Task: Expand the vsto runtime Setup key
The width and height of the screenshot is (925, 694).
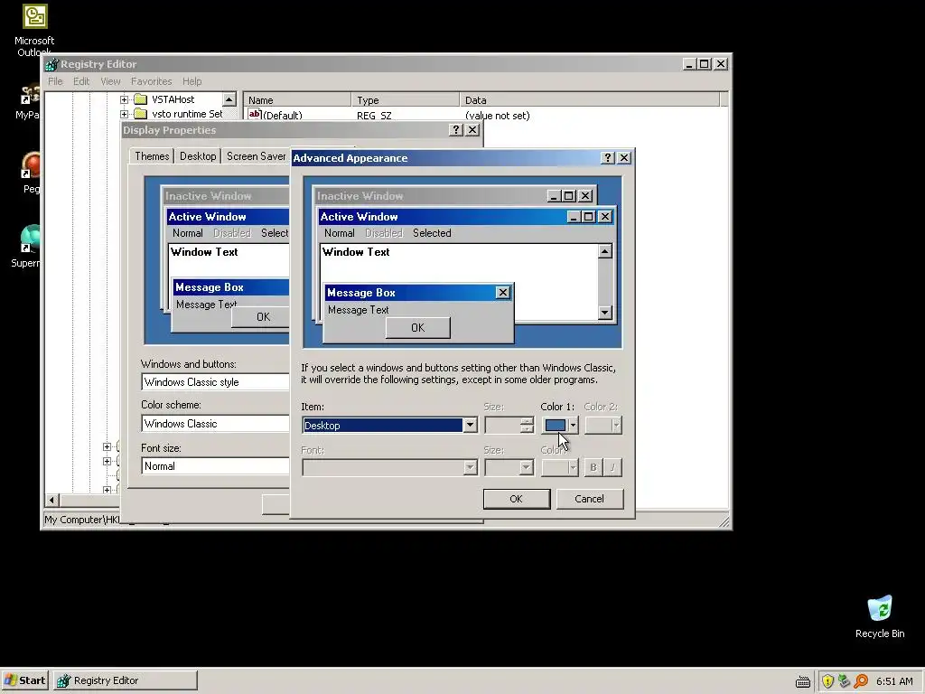Action: 124,114
